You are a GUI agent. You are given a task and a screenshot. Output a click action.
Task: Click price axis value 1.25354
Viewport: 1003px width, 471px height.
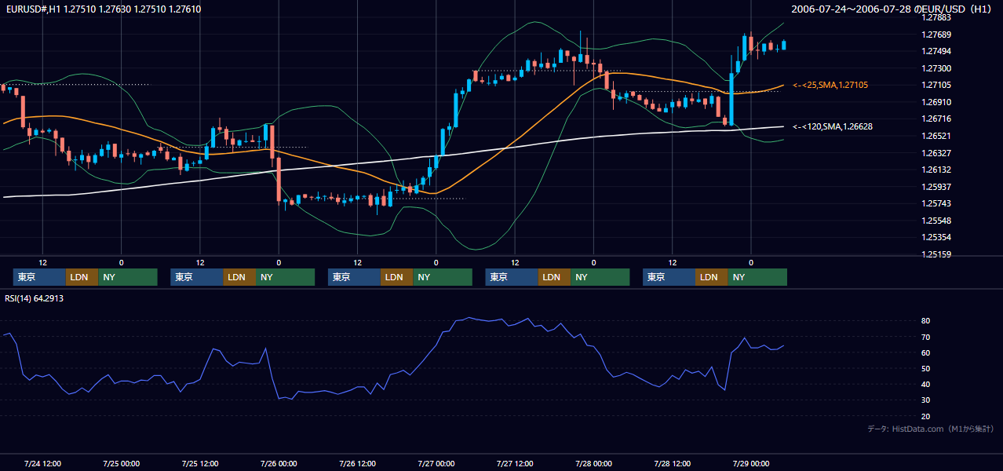click(937, 237)
